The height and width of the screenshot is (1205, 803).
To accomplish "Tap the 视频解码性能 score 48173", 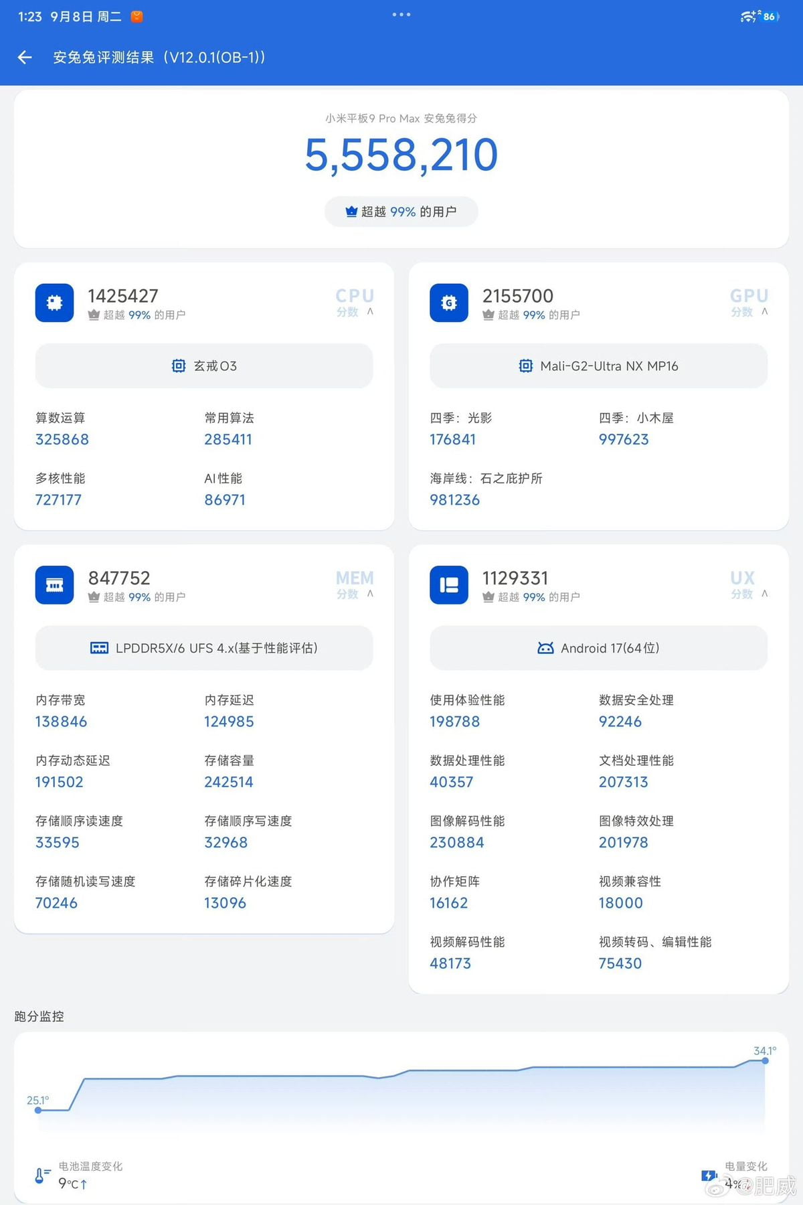I will (x=450, y=963).
